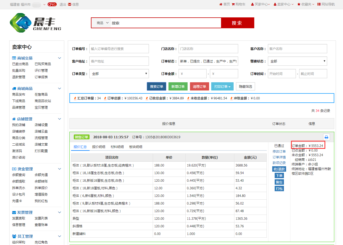This screenshot has height=245, width=343.
Task: Switch to the 报价明细 tab
Action: [x=99, y=147]
